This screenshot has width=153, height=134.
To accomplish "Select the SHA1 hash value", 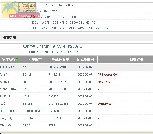I will [75, 28].
